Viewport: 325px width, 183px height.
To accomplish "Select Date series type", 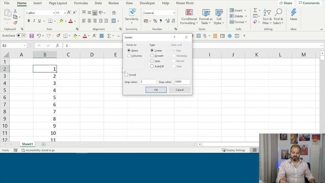I will point(152,61).
